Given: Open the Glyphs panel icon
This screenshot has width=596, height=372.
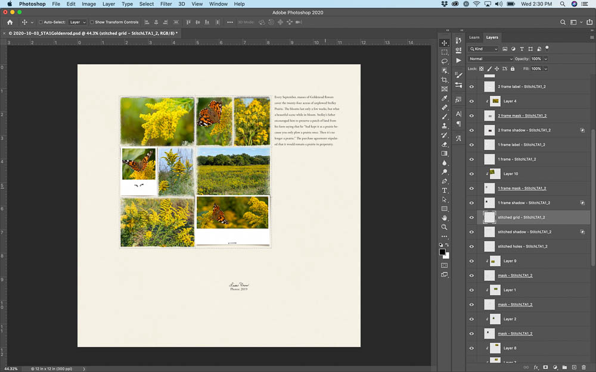Looking at the screenshot, I should pyautogui.click(x=458, y=139).
